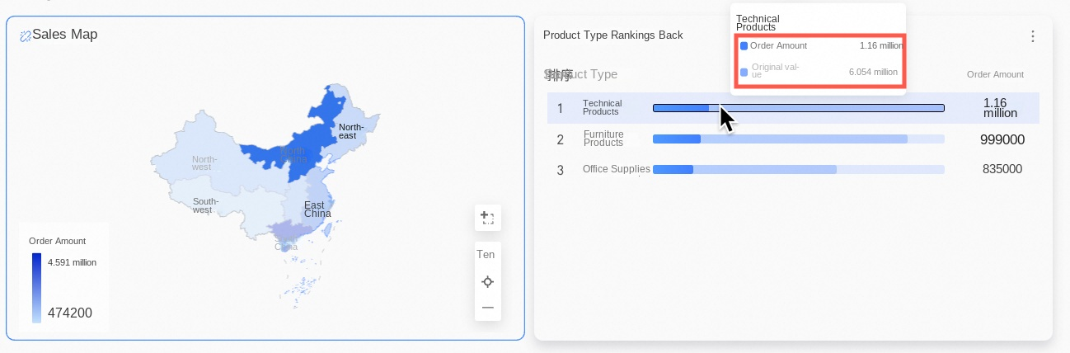Viewport: 1070px width, 353px height.
Task: Click the East China region on map
Action: coord(317,209)
